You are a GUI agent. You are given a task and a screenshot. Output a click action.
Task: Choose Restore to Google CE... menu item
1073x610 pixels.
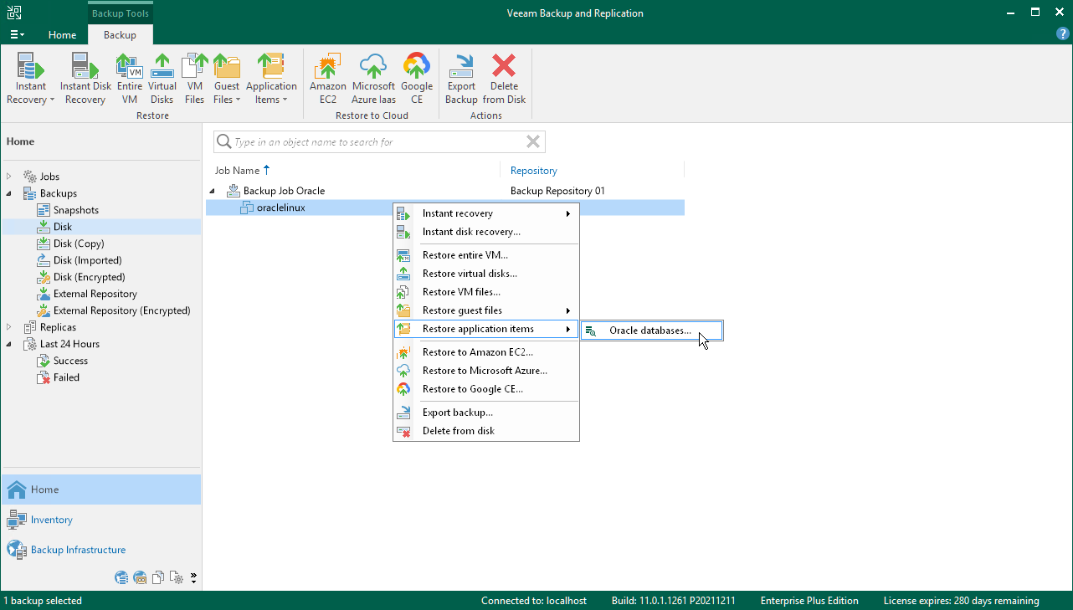click(x=486, y=389)
